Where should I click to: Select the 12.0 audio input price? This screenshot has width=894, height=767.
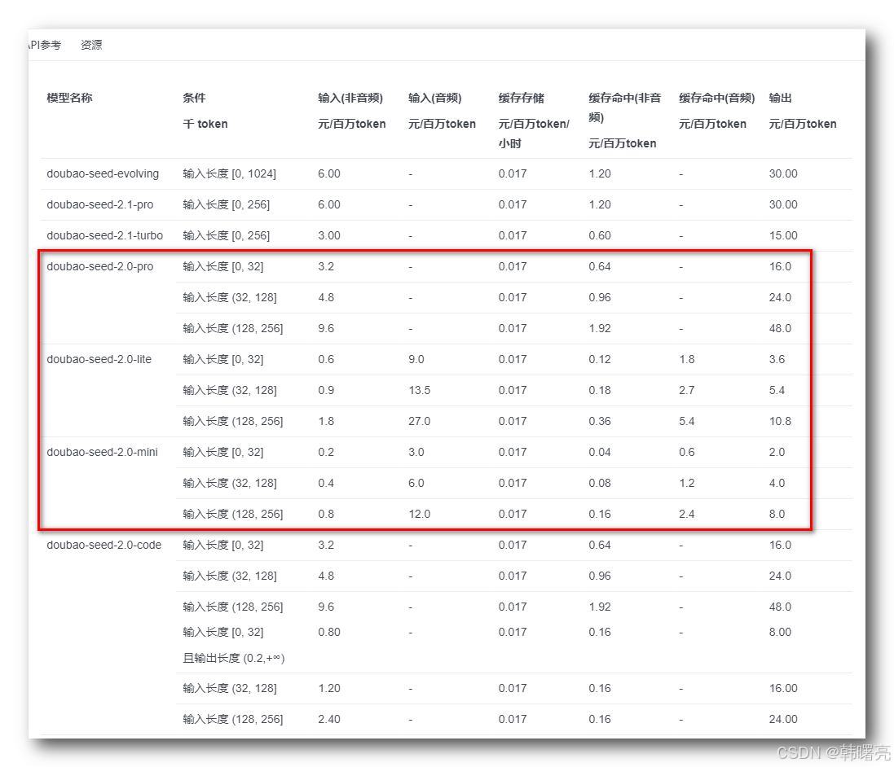419,514
